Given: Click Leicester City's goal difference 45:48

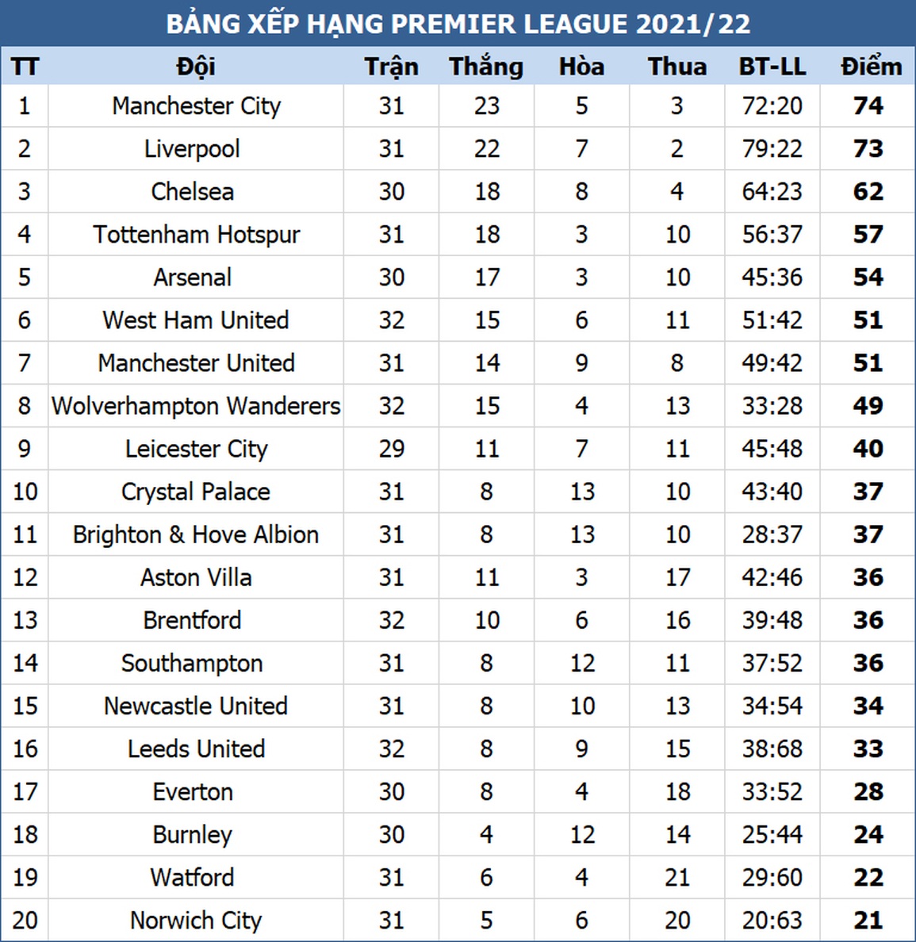Looking at the screenshot, I should 772,449.
